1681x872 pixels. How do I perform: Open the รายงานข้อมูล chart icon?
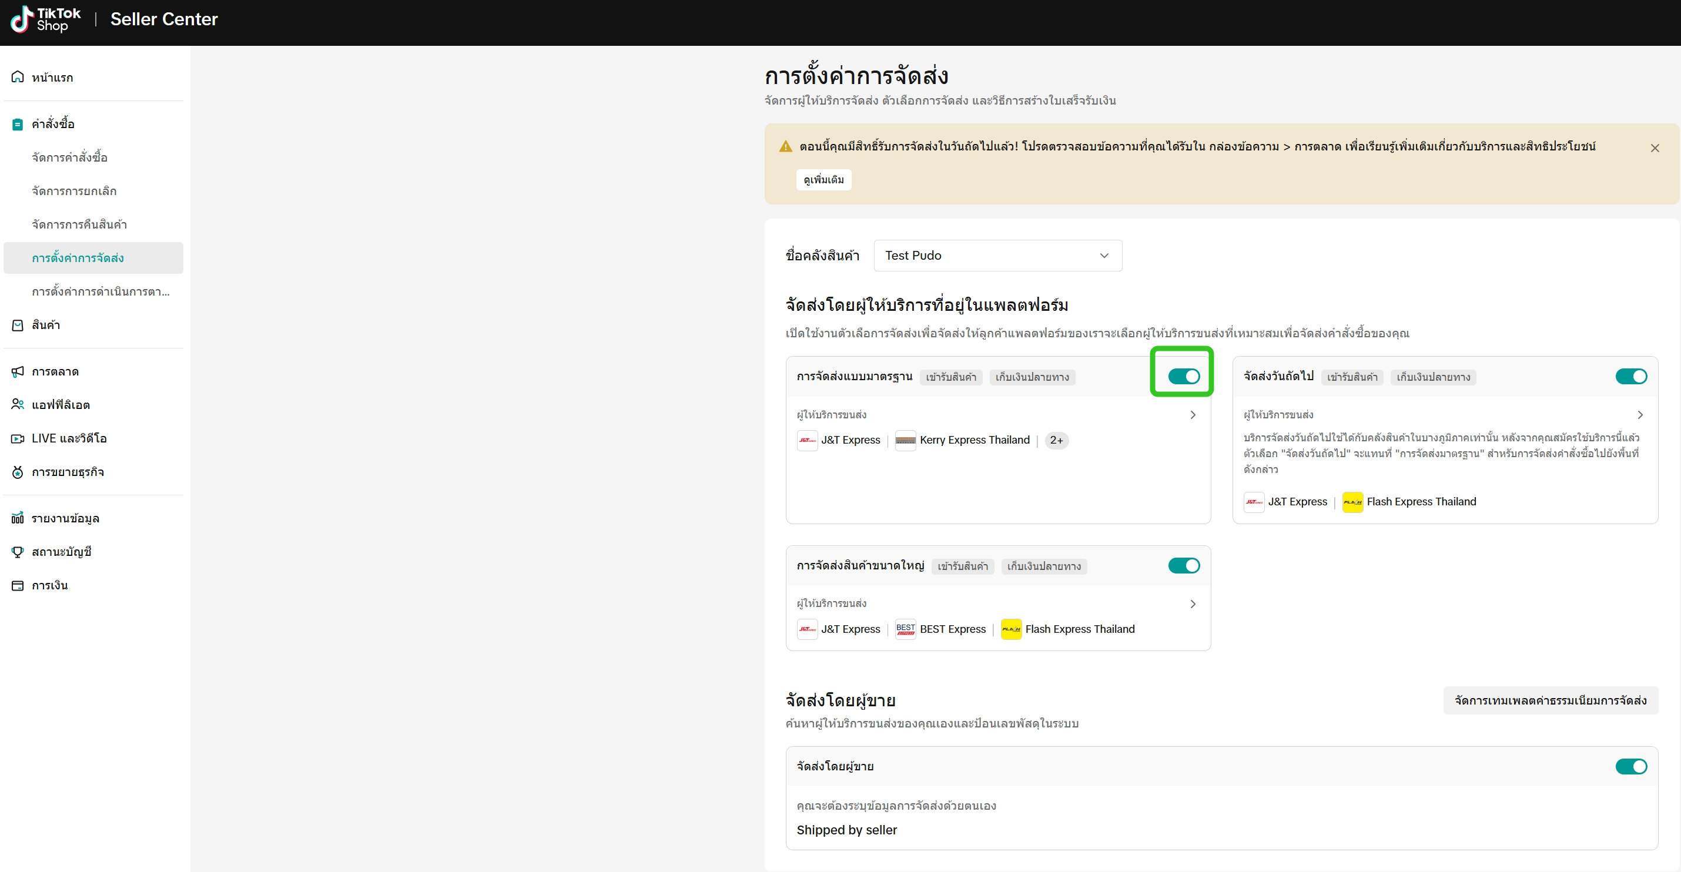click(18, 518)
